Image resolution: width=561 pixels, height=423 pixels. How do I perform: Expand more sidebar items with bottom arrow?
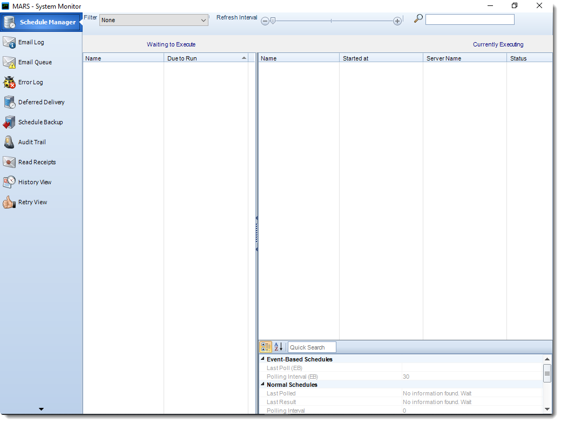(41, 409)
